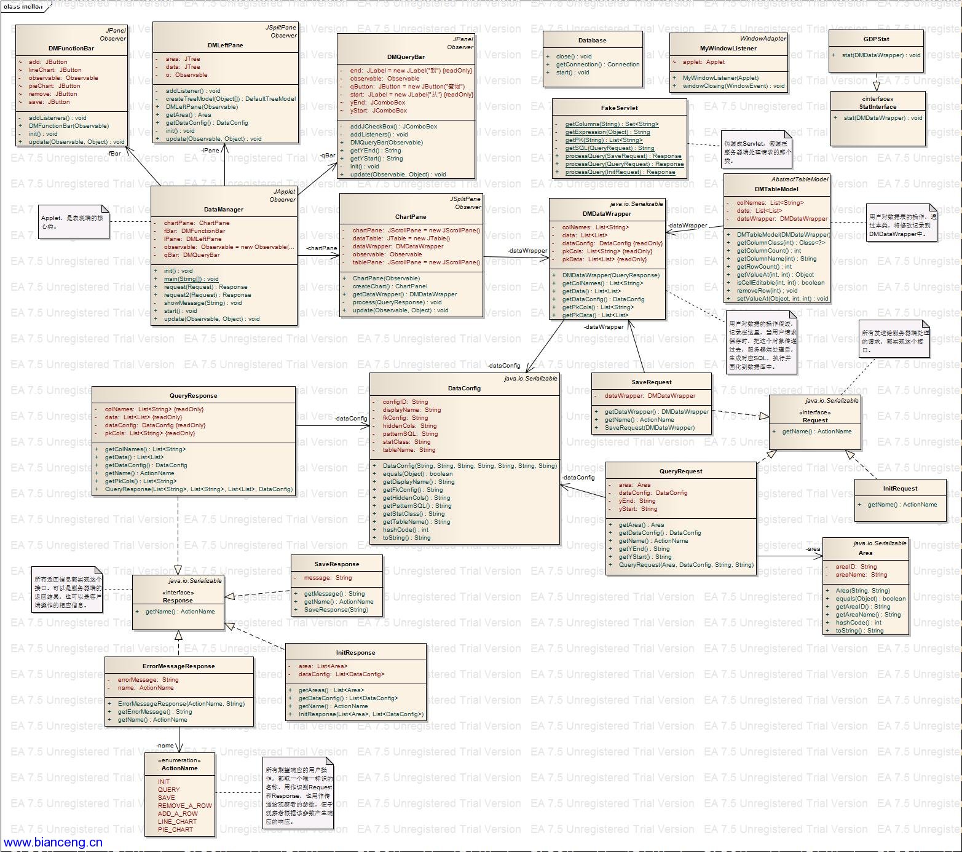The image size is (962, 852).
Task: Click the DMQueryBar class name
Action: click(406, 57)
